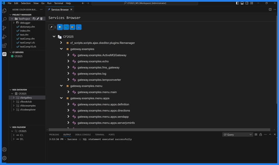279x165 pixels.
Task: Switch to the Debug Console panel tab
Action: 83,135
